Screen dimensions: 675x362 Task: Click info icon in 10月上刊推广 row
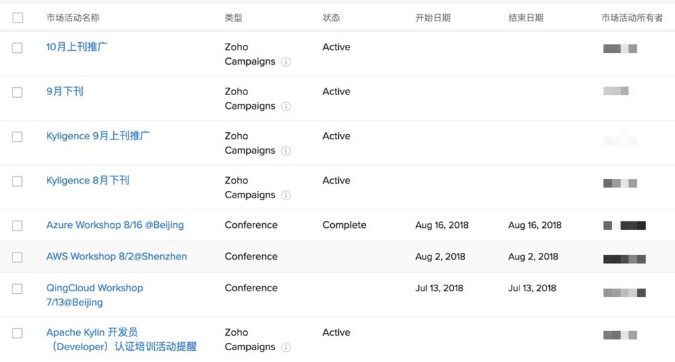tap(286, 62)
